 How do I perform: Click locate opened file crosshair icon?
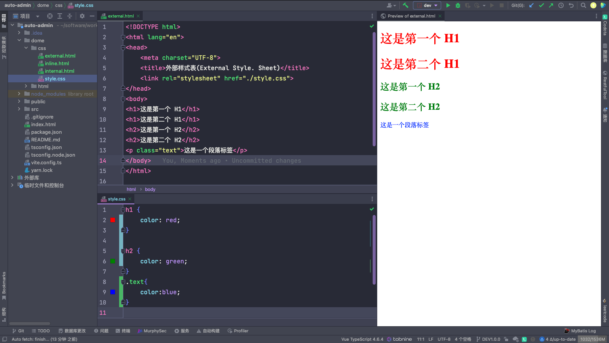(50, 16)
